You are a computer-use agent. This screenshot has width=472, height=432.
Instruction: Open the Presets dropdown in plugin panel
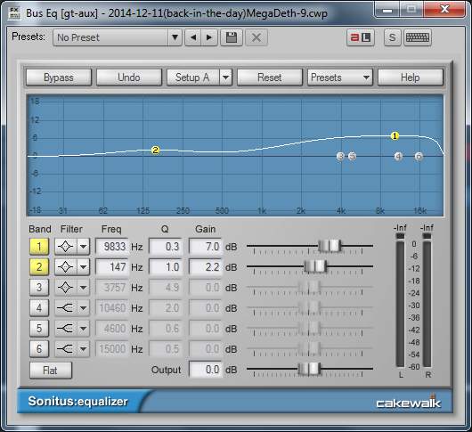[x=340, y=77]
